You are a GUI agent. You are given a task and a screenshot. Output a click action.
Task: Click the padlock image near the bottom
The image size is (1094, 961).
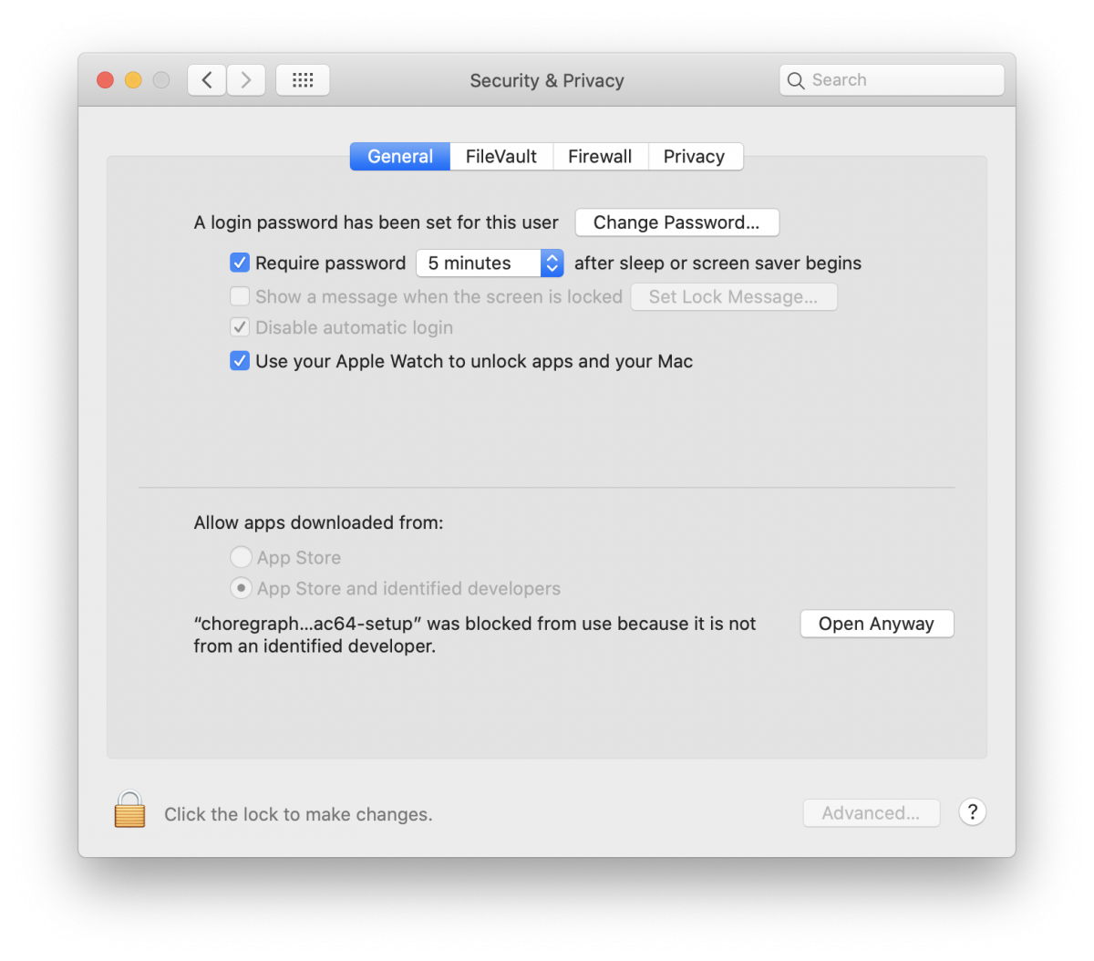pos(129,810)
